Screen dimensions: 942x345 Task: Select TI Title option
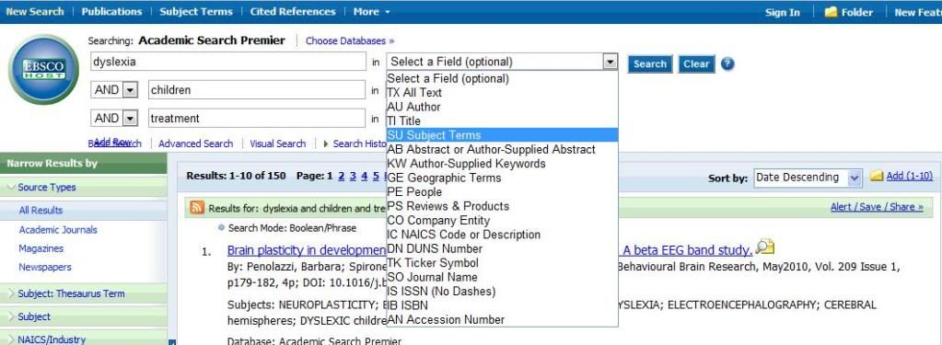tap(502, 121)
